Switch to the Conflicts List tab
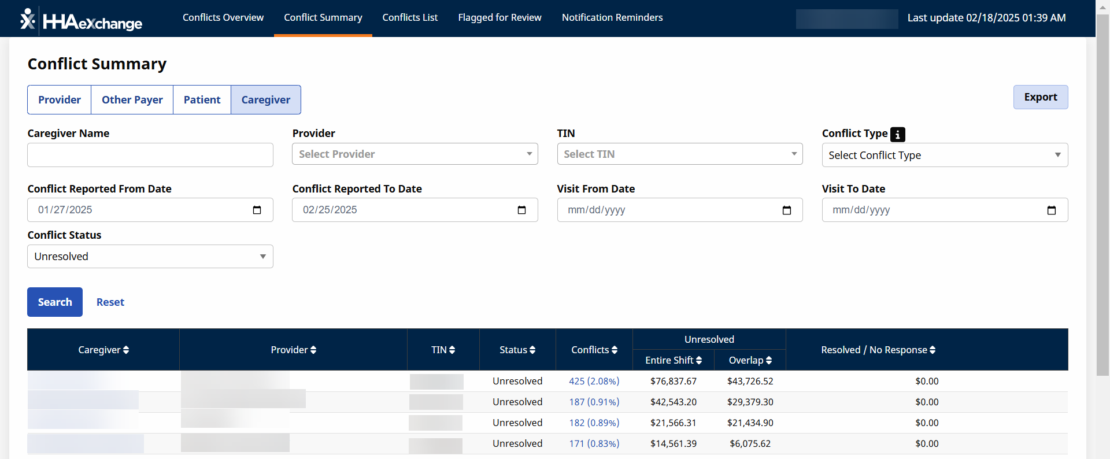 pos(410,18)
